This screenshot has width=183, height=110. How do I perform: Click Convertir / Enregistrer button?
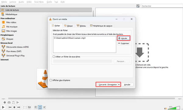pyautogui.click(x=108, y=85)
